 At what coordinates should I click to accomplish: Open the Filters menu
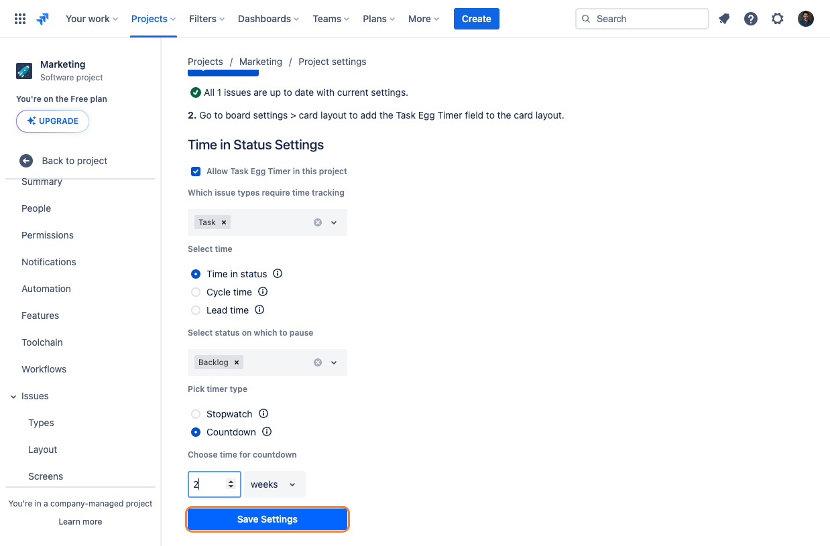[207, 19]
